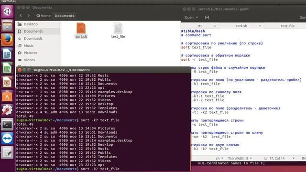Create new document in gedit toolbar
The width and height of the screenshot is (306, 172).
(207, 17)
